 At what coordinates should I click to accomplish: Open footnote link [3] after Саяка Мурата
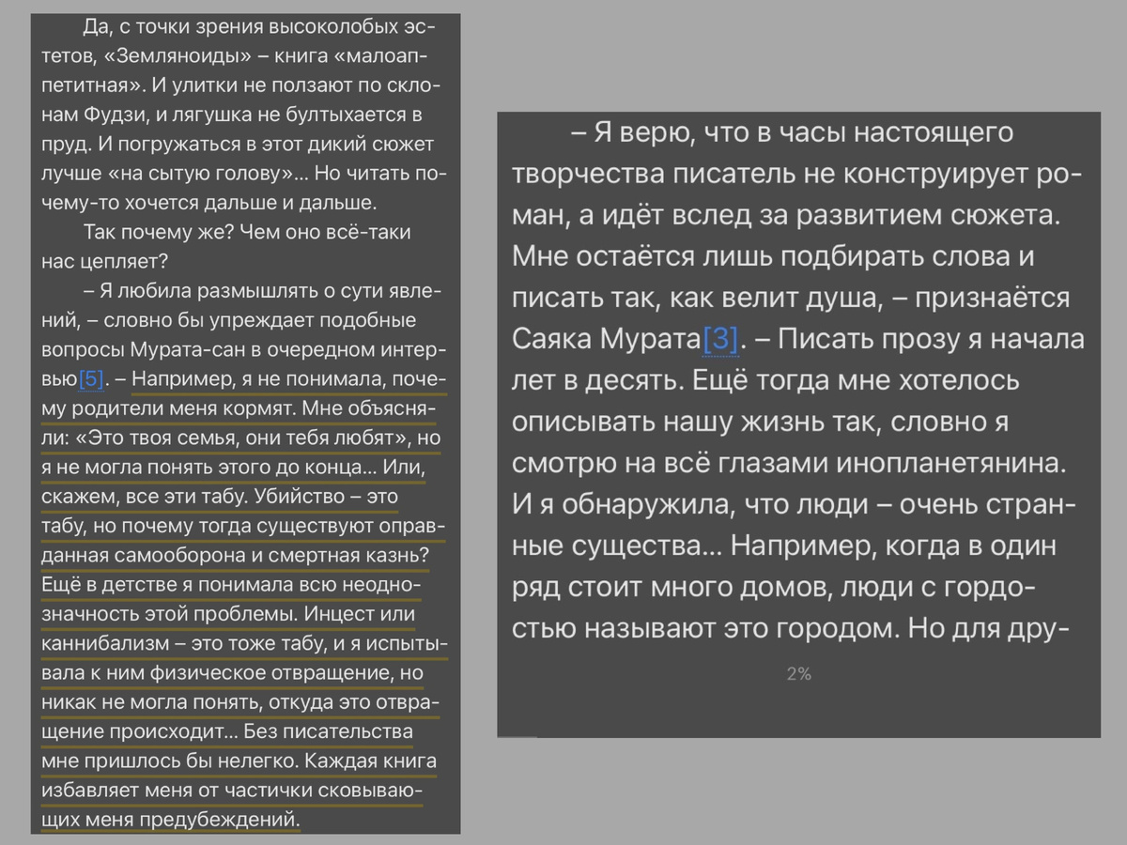[721, 340]
